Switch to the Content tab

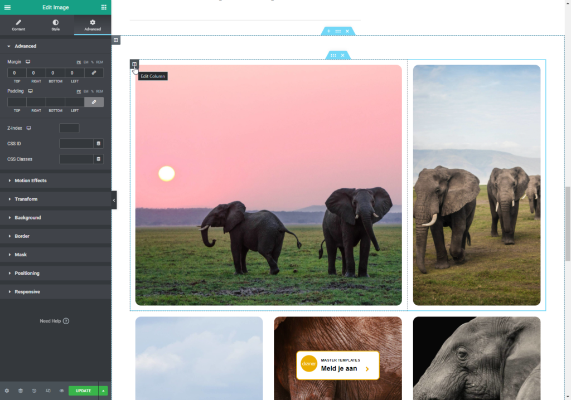pyautogui.click(x=18, y=25)
